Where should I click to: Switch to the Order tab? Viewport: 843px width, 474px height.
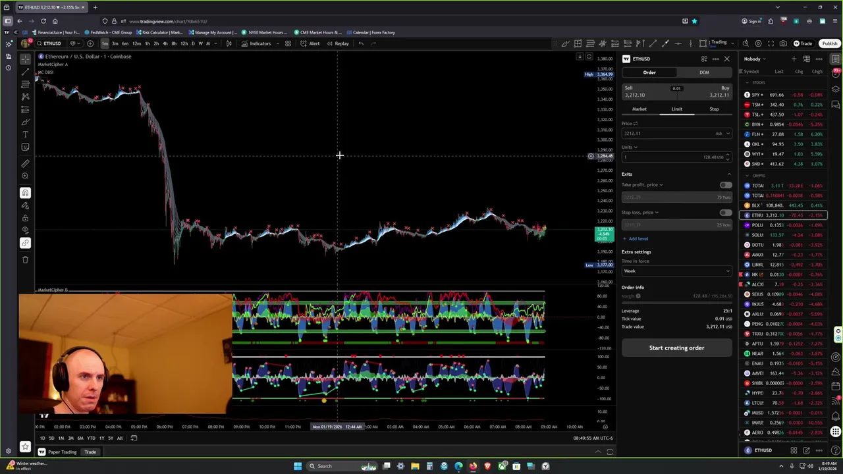click(x=649, y=72)
